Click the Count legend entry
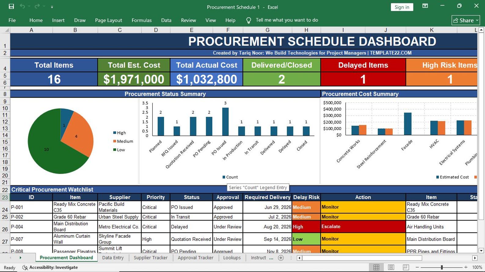This screenshot has width=485, height=272. [x=230, y=177]
